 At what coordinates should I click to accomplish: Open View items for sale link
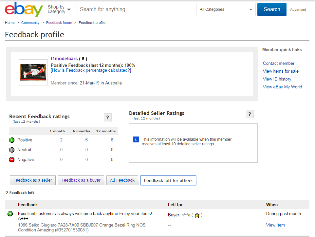point(281,71)
